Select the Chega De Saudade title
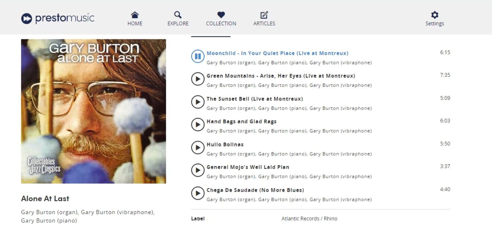Screen dimensions: 492x225 255,190
